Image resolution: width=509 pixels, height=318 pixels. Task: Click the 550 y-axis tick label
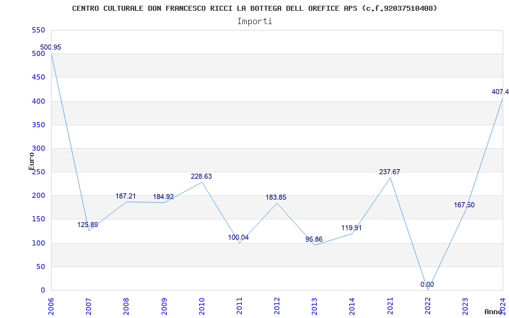[38, 30]
